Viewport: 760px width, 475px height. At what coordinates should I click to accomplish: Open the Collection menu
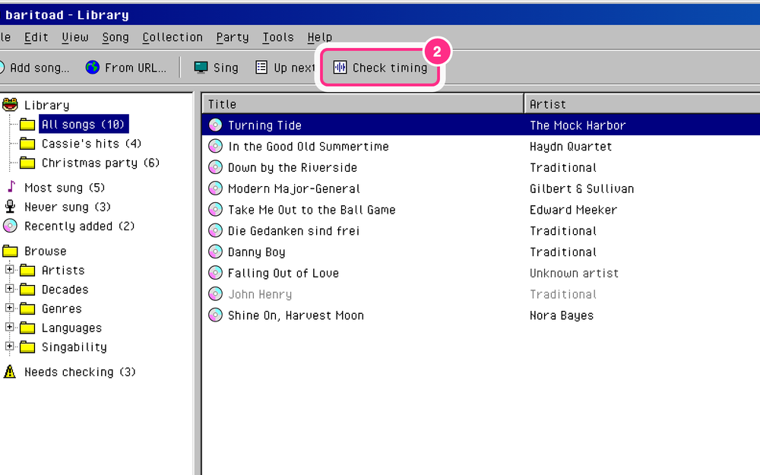click(173, 37)
